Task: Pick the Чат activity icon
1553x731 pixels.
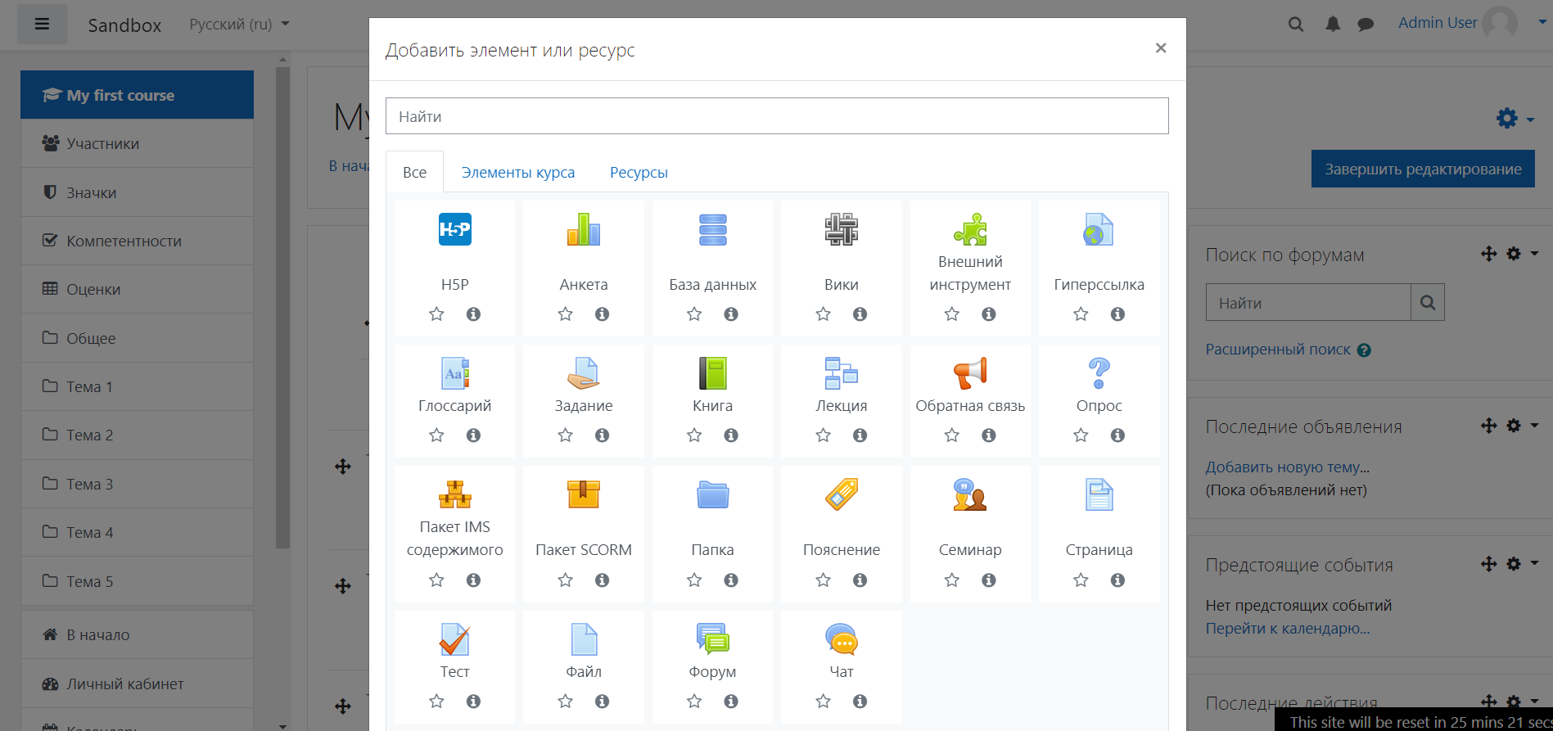Action: click(x=841, y=640)
